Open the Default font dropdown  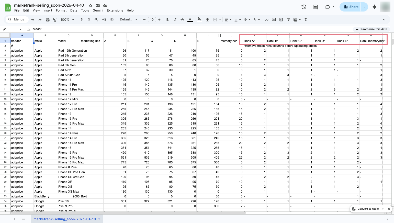(x=129, y=19)
